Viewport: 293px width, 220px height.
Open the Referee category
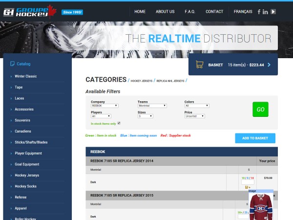(21, 197)
